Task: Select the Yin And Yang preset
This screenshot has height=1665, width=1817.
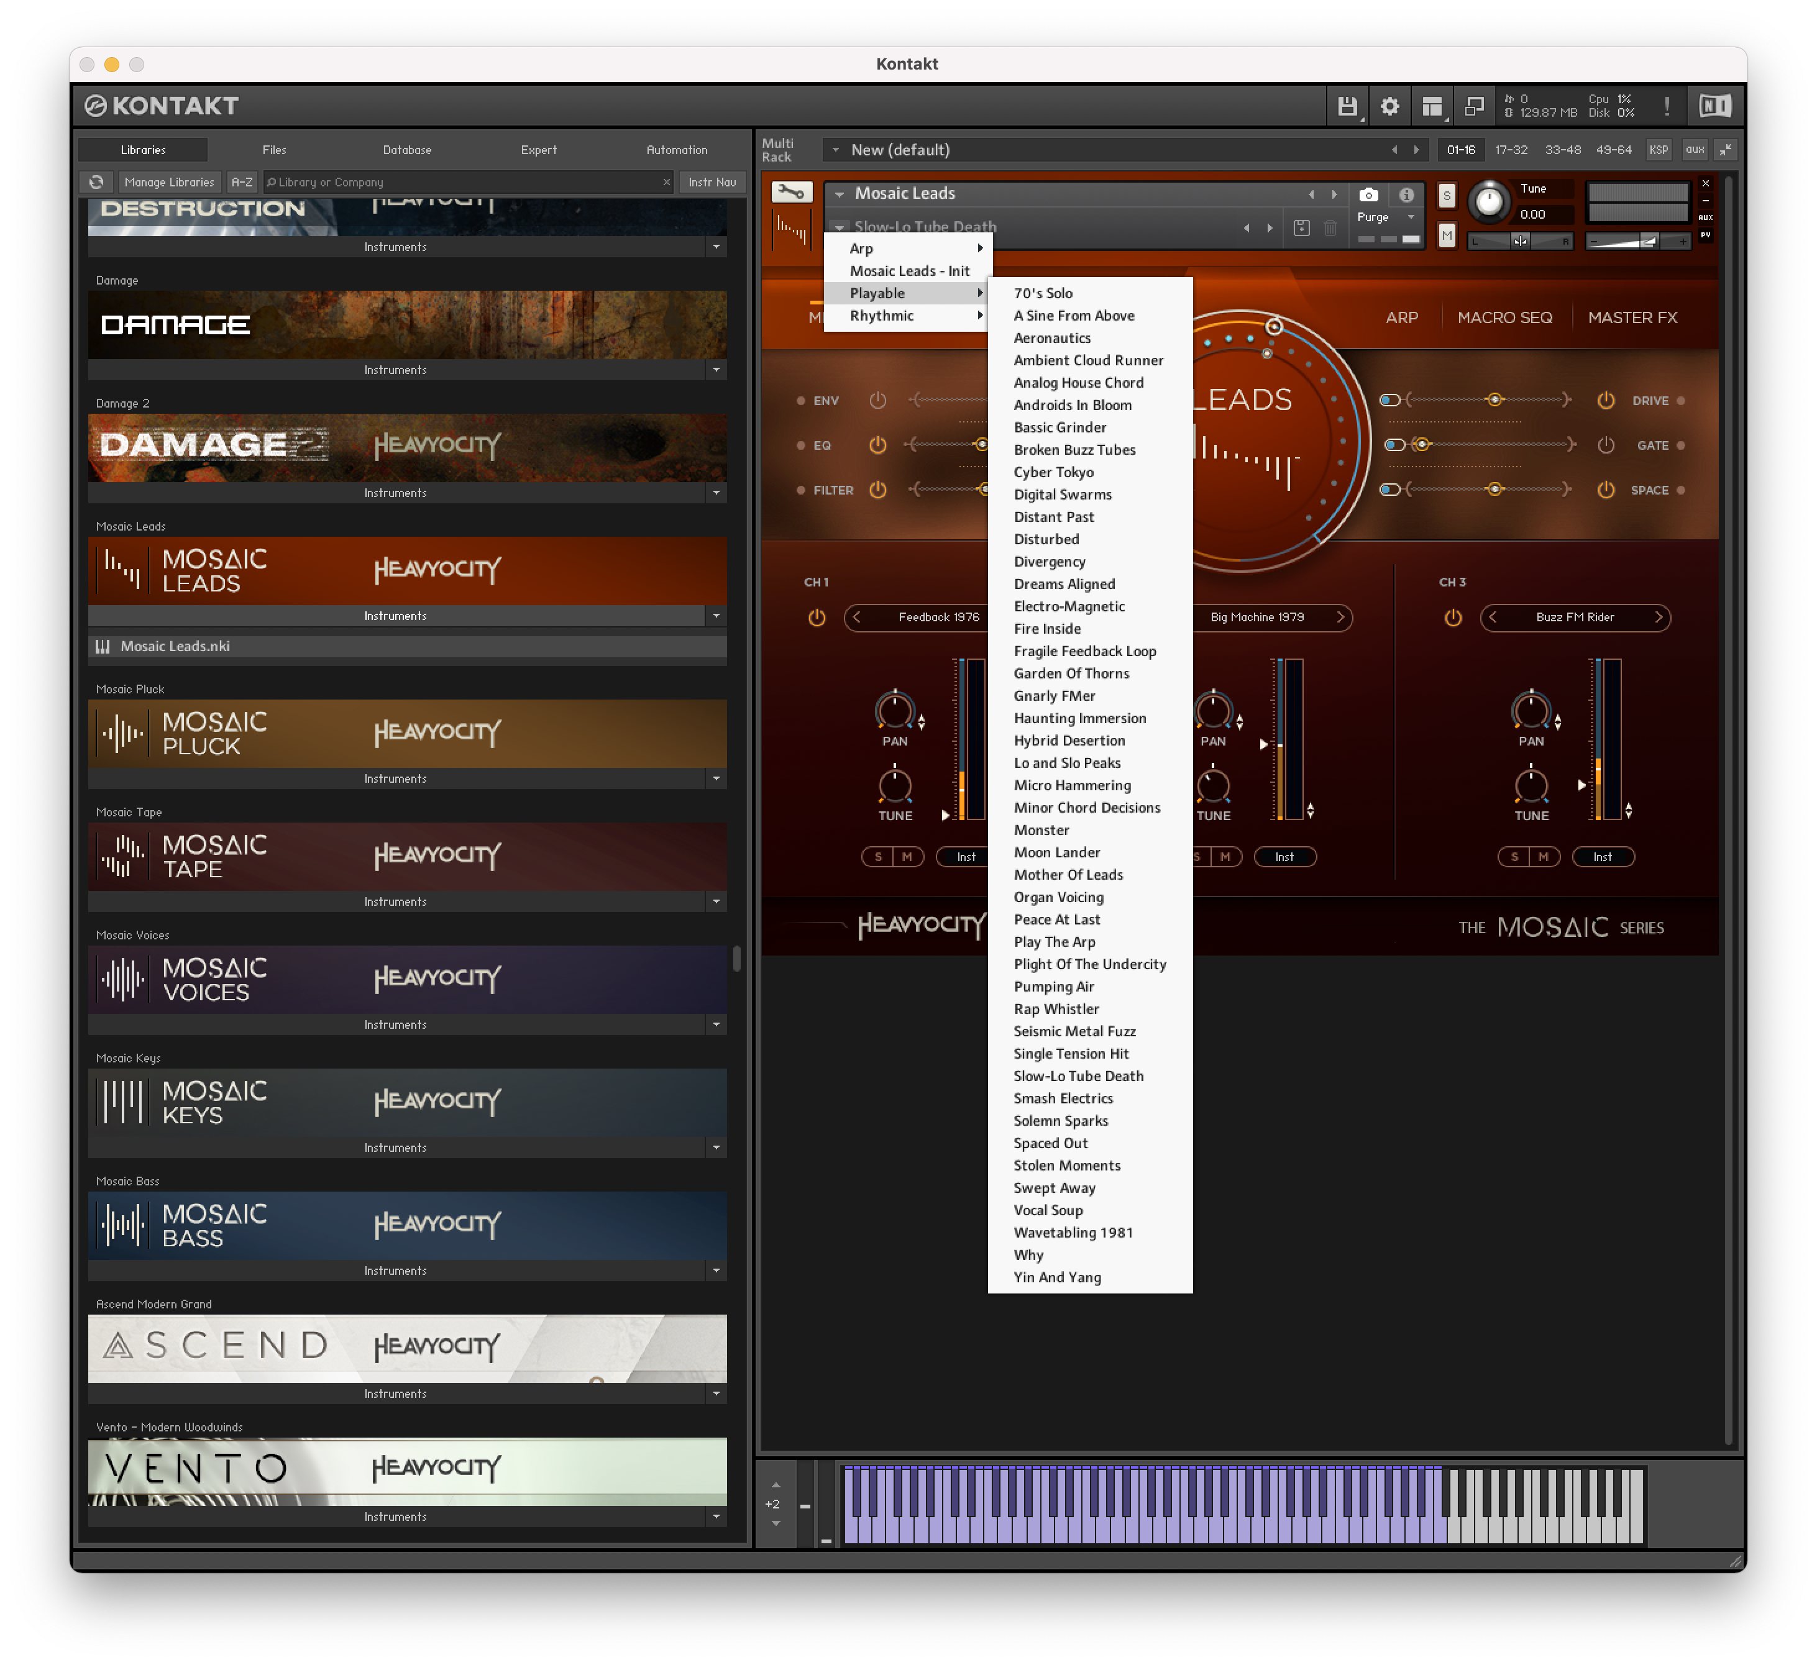Action: [1090, 1277]
